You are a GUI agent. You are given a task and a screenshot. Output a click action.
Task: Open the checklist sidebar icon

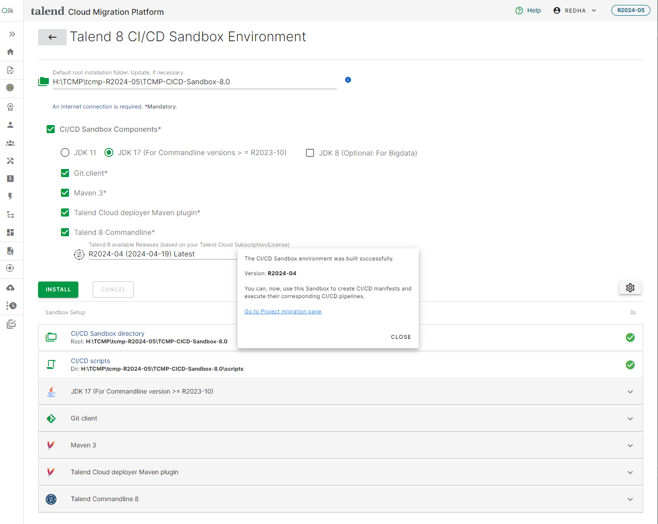(x=11, y=324)
